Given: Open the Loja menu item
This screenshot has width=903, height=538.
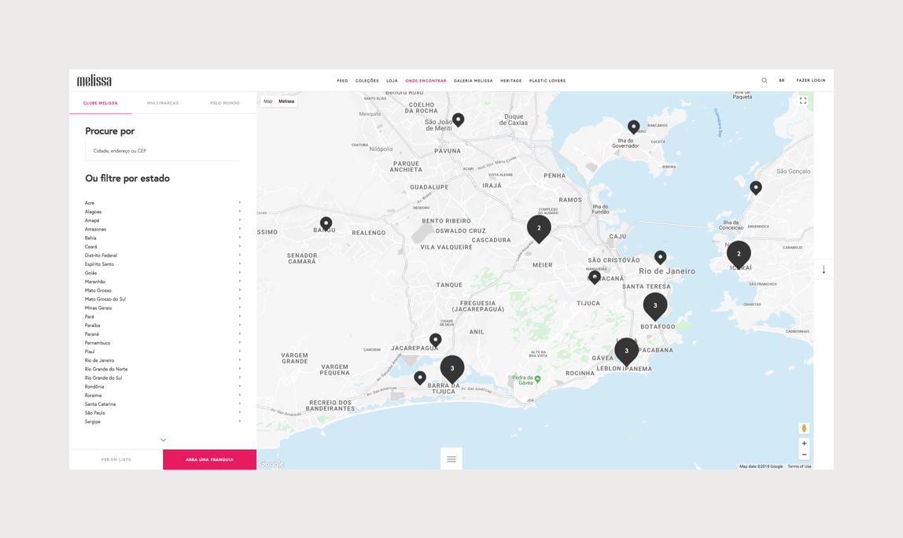Looking at the screenshot, I should click(393, 81).
